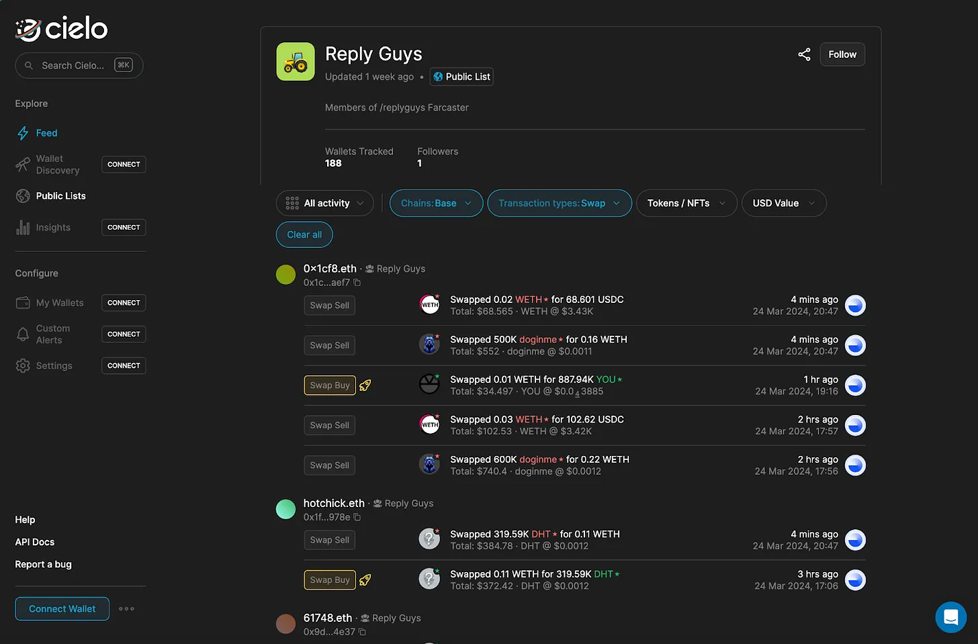The width and height of the screenshot is (978, 644).
Task: Click the Base chain icon of the 0.11 WETH DHT sell
Action: tap(855, 540)
